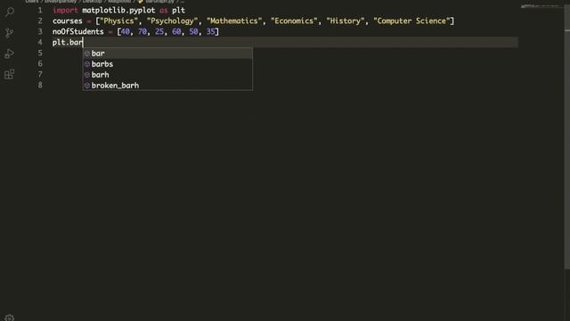Viewport: 570px width, 321px height.
Task: Click the "History" string
Action: (x=346, y=21)
